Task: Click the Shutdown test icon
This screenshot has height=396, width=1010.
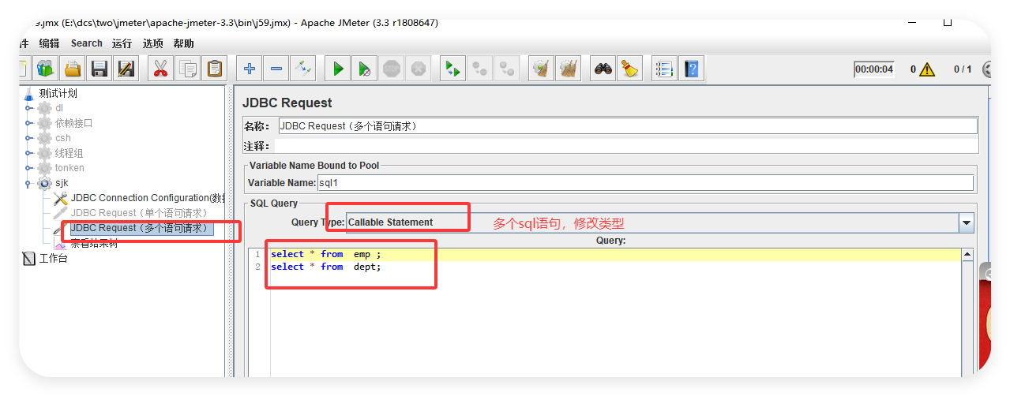Action: pyautogui.click(x=418, y=69)
